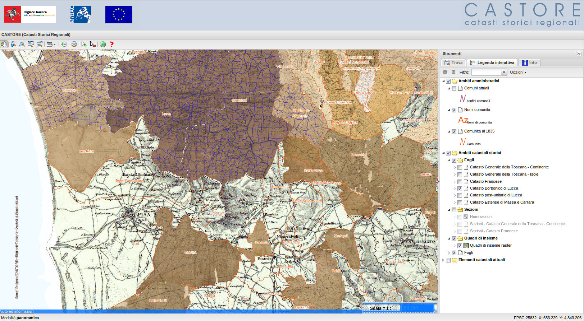Select the Nomi sezioni layer label
This screenshot has height=321, width=584.
pos(481,217)
